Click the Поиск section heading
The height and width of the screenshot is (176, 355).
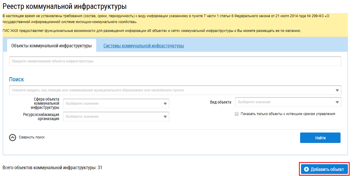(x=17, y=80)
